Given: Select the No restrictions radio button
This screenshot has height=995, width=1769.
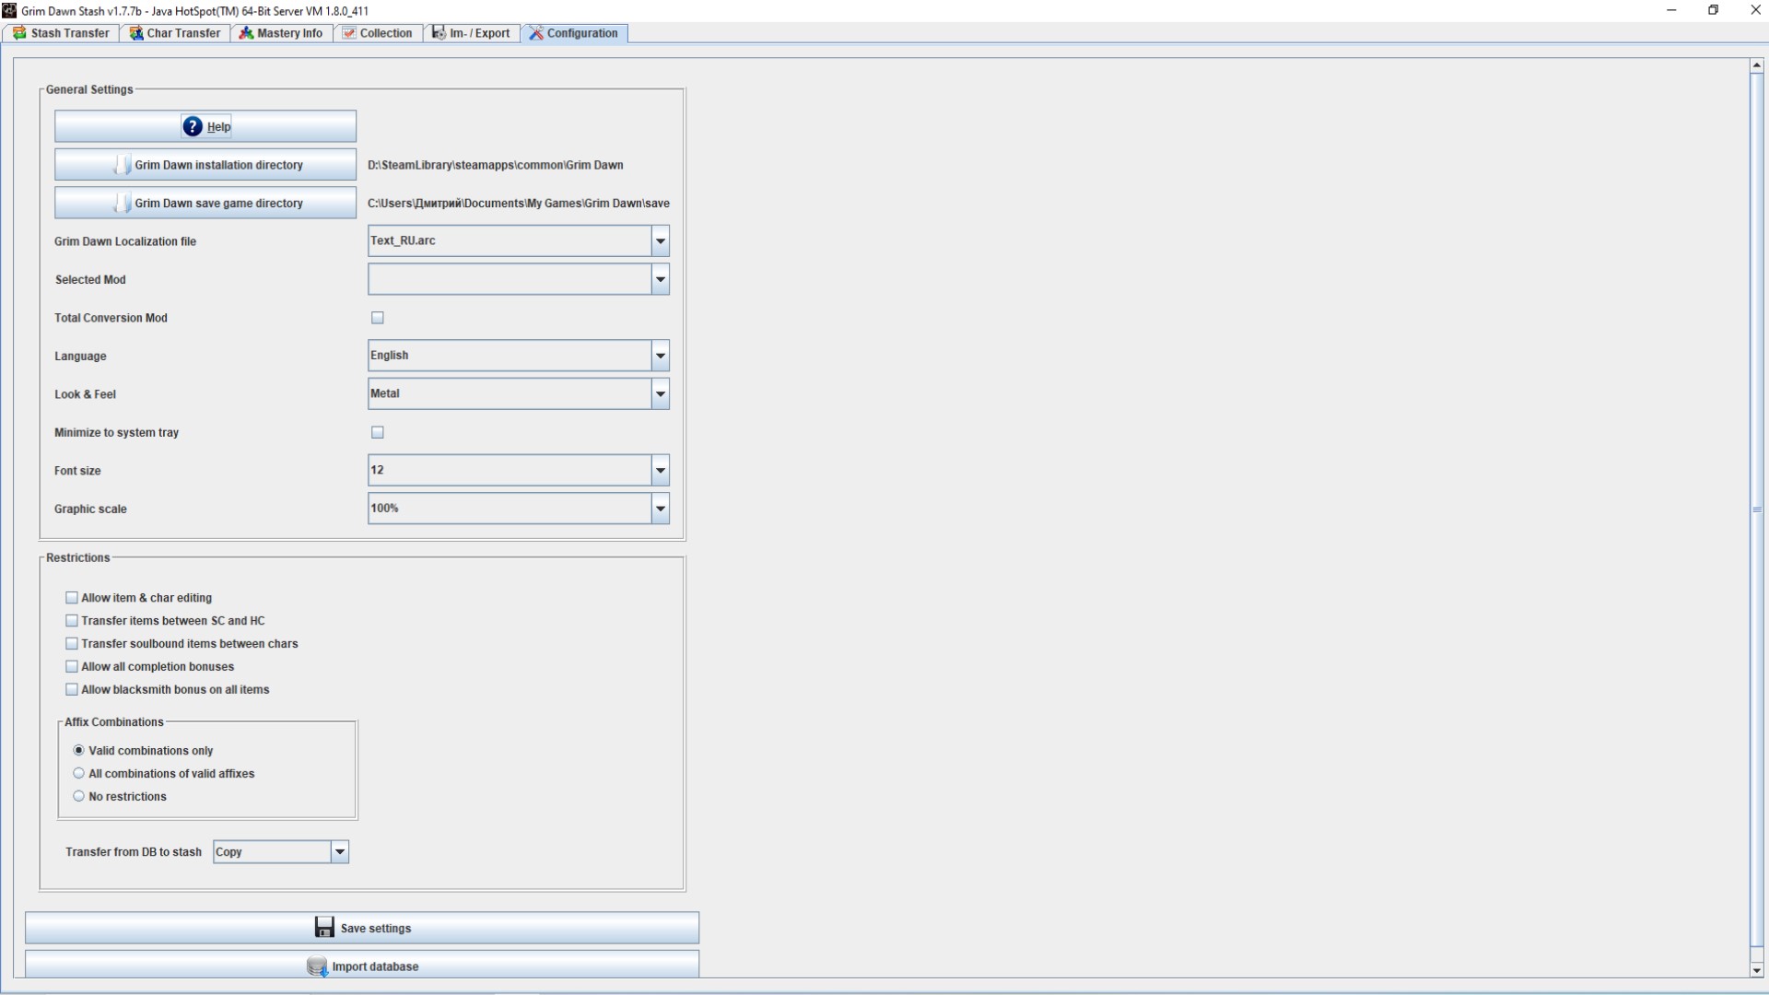Looking at the screenshot, I should point(79,796).
